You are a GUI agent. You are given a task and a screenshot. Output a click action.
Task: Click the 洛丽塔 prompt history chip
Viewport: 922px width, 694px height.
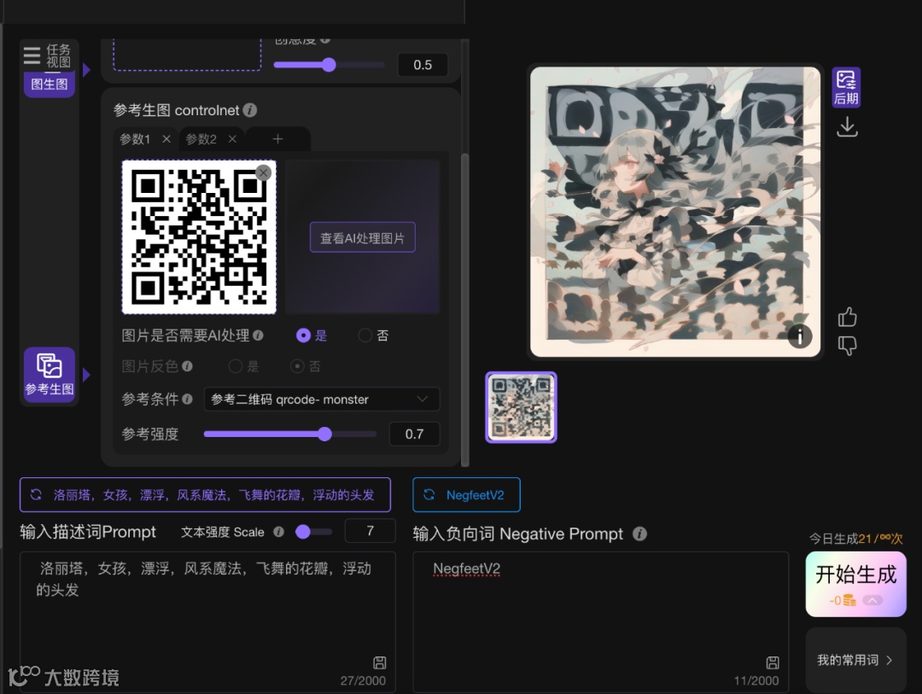pyautogui.click(x=205, y=494)
